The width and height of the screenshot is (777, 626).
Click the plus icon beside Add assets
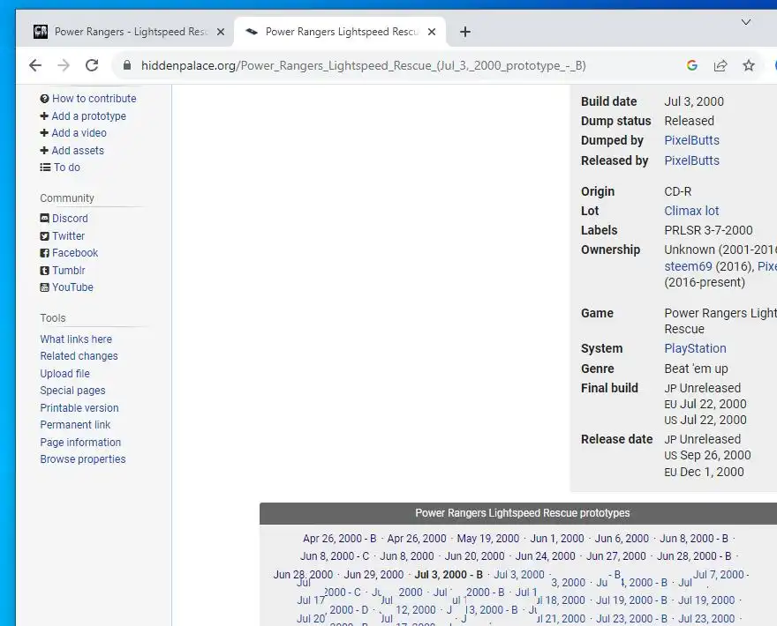click(x=44, y=151)
